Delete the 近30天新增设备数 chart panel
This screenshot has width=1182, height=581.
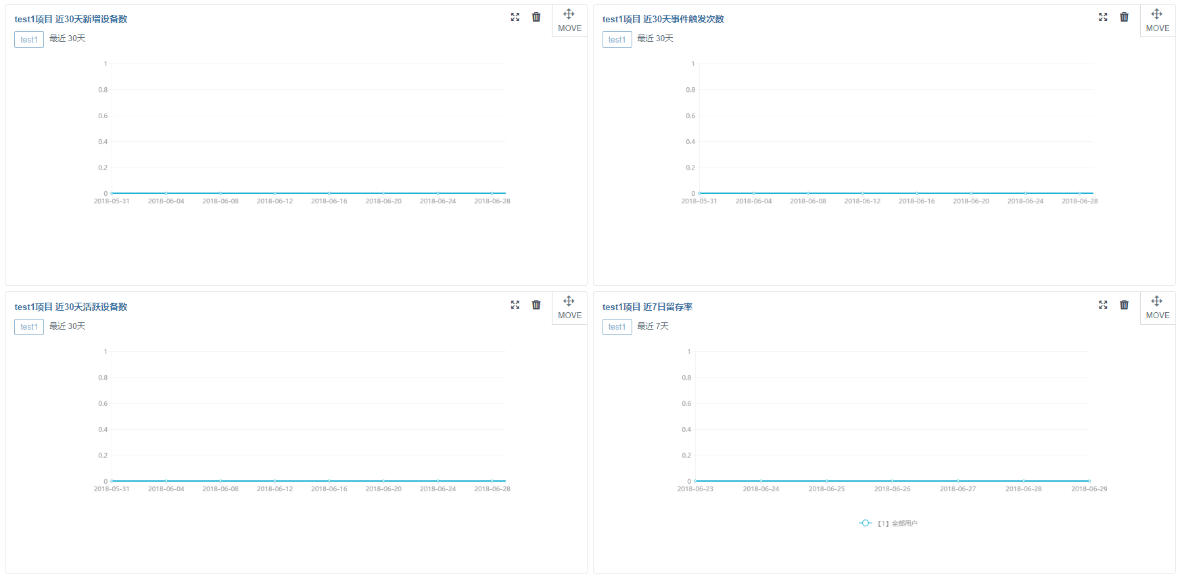(x=536, y=17)
